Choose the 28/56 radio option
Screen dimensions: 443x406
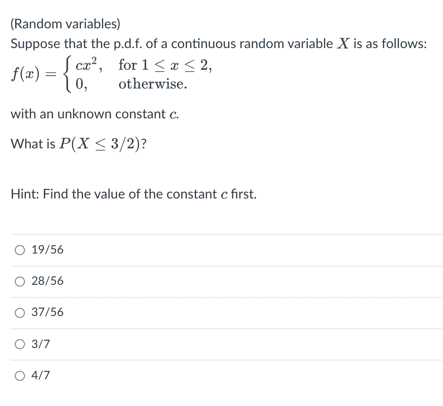click(20, 281)
